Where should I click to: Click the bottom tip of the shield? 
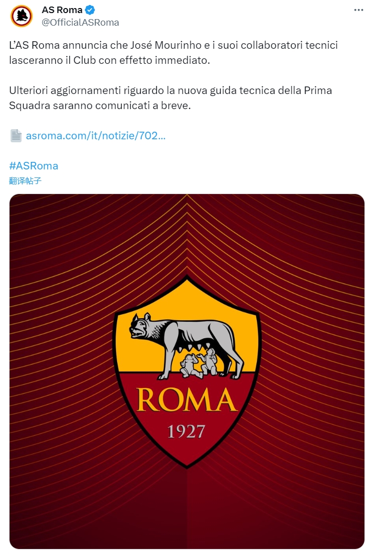coord(187,464)
